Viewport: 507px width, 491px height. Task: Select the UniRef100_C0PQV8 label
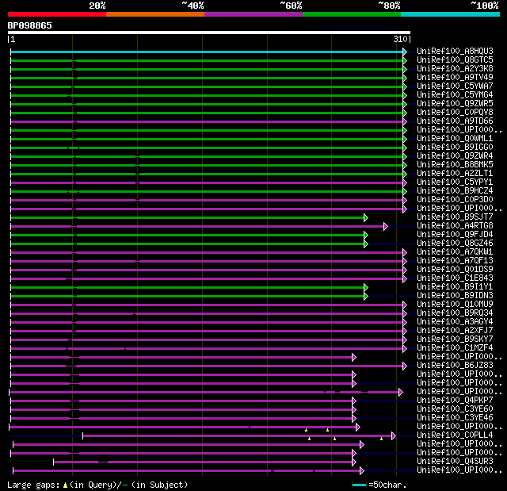pyautogui.click(x=455, y=113)
